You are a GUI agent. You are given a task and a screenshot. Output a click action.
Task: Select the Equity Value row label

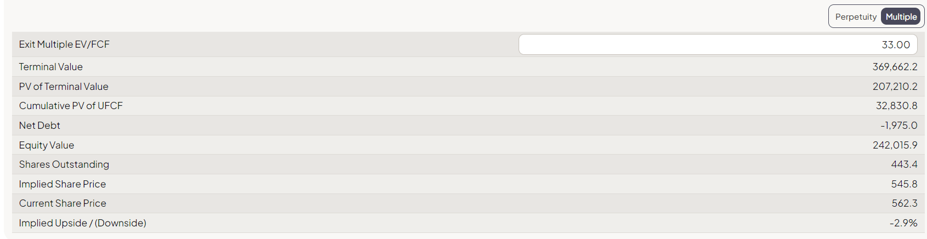point(47,145)
